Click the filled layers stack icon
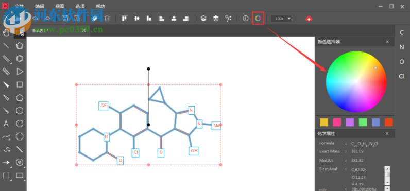 pyautogui.click(x=216, y=19)
